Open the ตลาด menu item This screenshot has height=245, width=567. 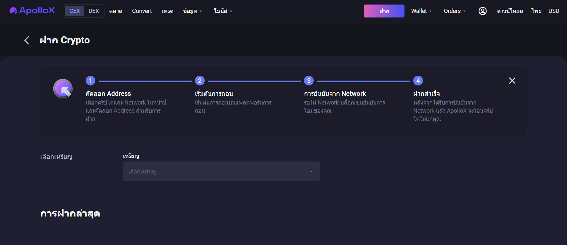click(116, 11)
